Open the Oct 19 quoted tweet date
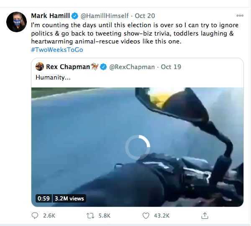Image resolution: width=251 pixels, height=226 pixels. [171, 67]
